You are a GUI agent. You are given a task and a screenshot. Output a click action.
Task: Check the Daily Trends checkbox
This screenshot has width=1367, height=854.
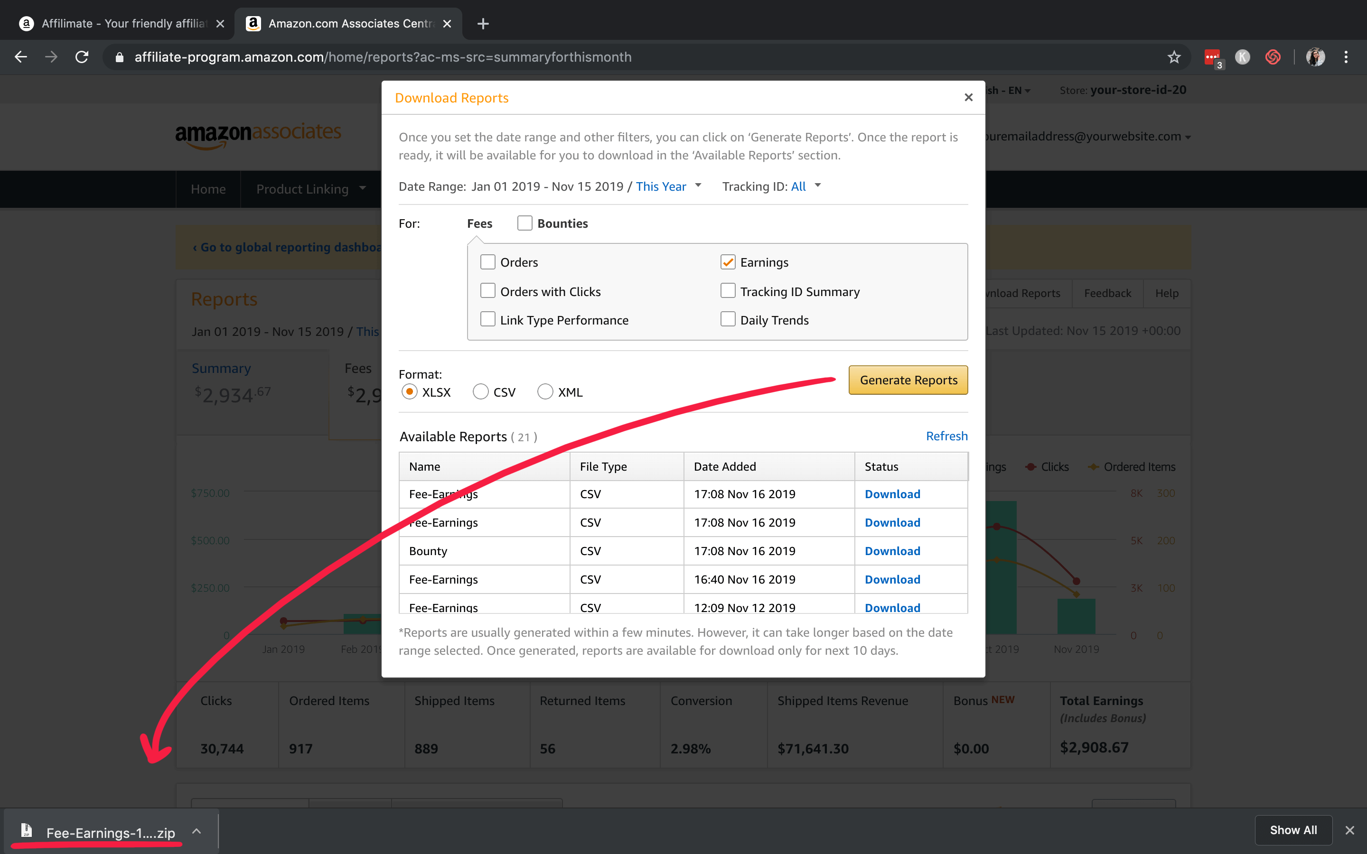pos(728,320)
